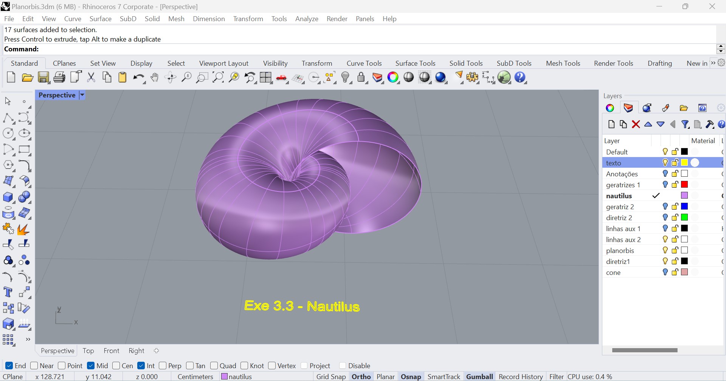Click the new layer icon in the Layers panel
The height and width of the screenshot is (381, 726).
pos(611,124)
